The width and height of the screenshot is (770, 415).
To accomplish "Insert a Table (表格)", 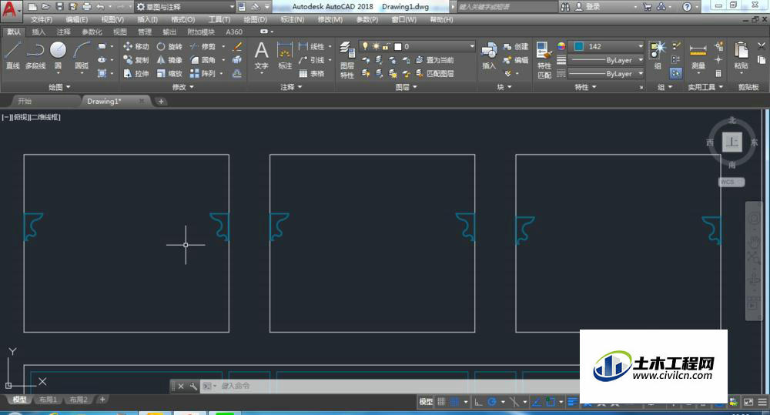I will tap(312, 73).
